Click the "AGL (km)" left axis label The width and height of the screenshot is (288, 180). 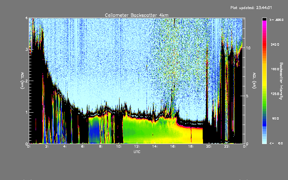click(22, 81)
